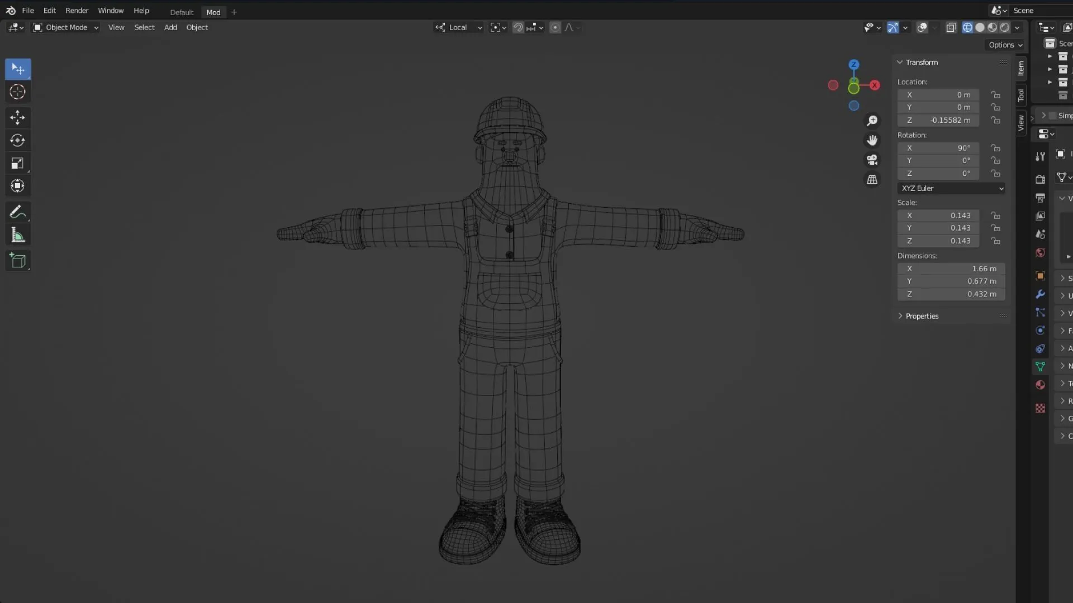Open the Modifier properties tab
Image resolution: width=1073 pixels, height=603 pixels.
point(1040,294)
